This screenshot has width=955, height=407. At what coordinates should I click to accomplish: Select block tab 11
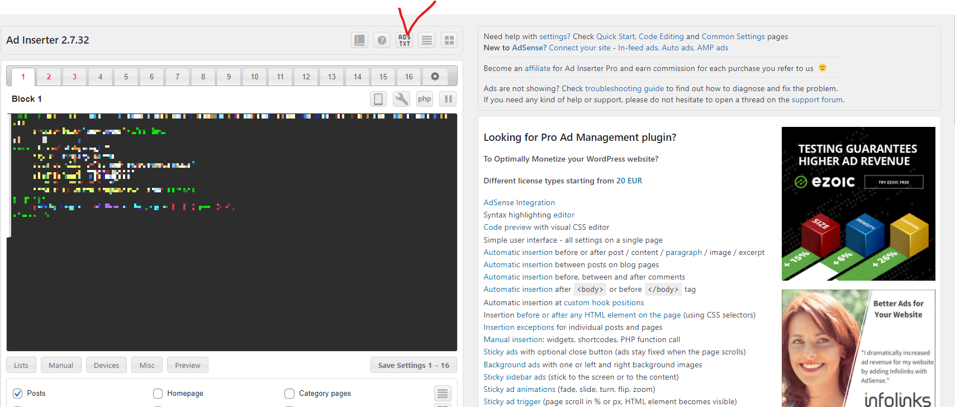(x=280, y=77)
